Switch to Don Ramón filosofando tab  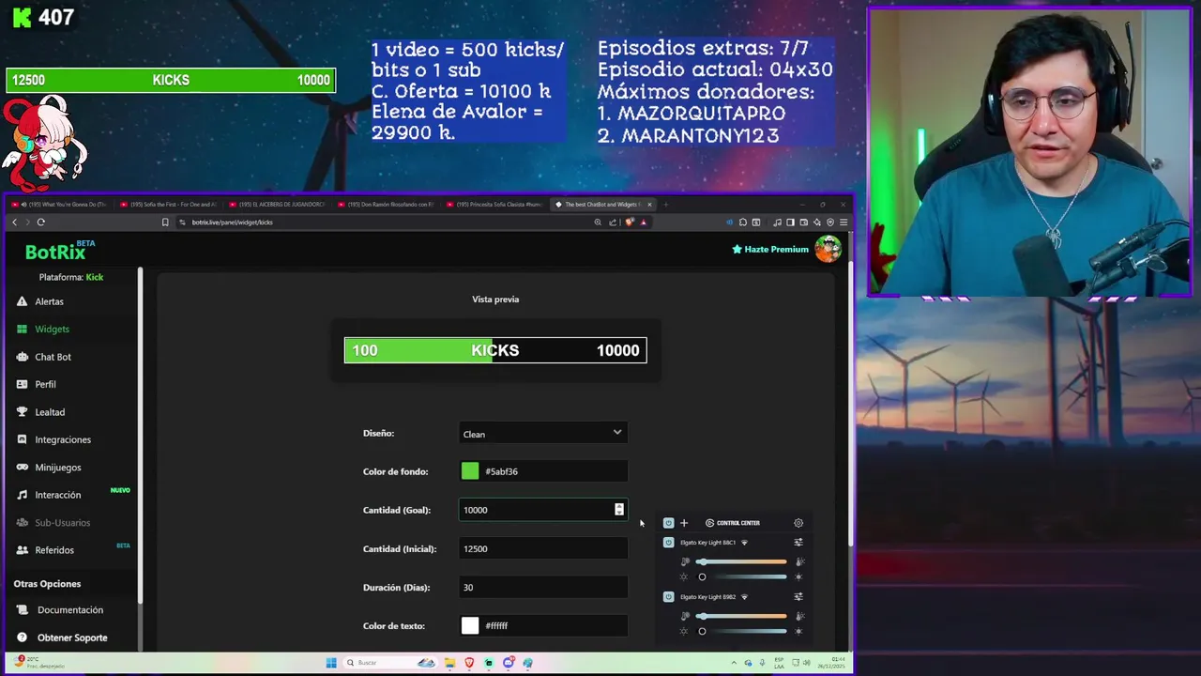pyautogui.click(x=386, y=205)
